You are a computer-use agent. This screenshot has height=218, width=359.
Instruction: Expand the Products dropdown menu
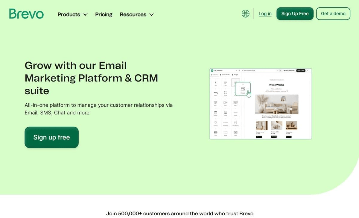(72, 14)
